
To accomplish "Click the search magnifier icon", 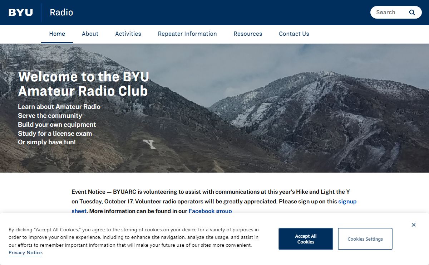I will tap(412, 12).
